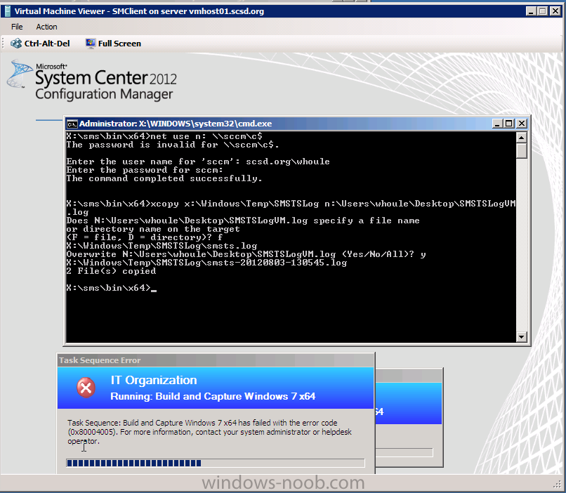
Task: Click the System Center 2012 Configuration Manager logo
Action: coord(92,81)
